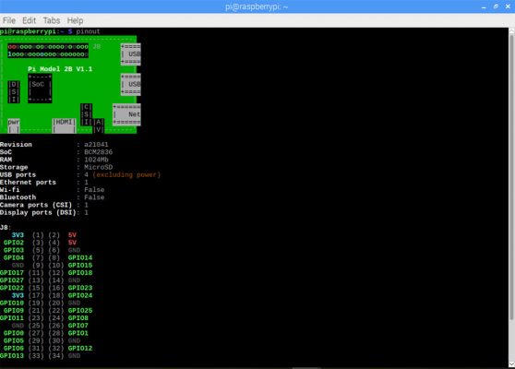Open the Edit menu

click(29, 20)
